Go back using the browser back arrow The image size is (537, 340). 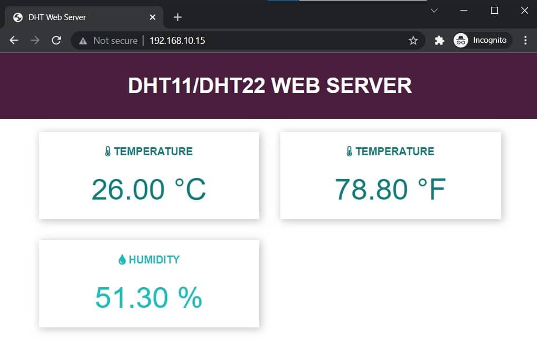click(x=14, y=41)
